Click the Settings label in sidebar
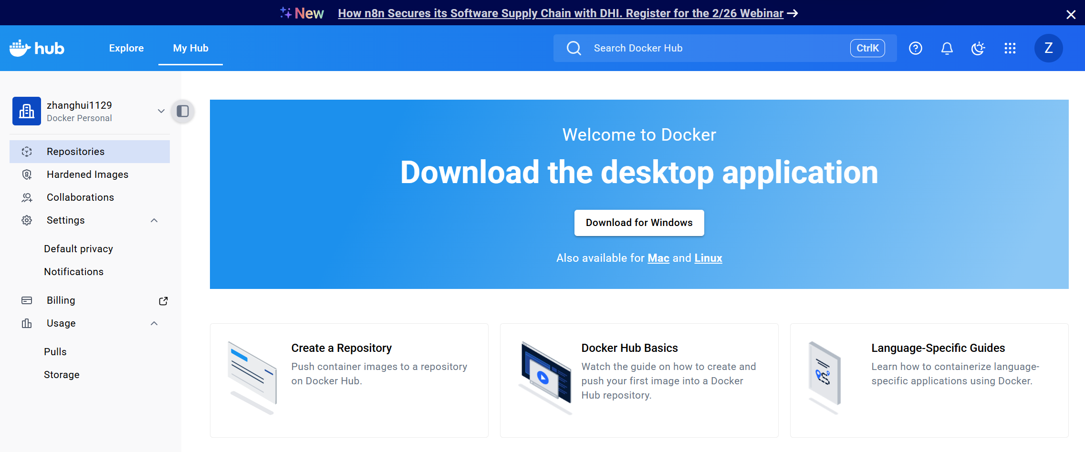This screenshot has width=1085, height=452. pyautogui.click(x=66, y=220)
